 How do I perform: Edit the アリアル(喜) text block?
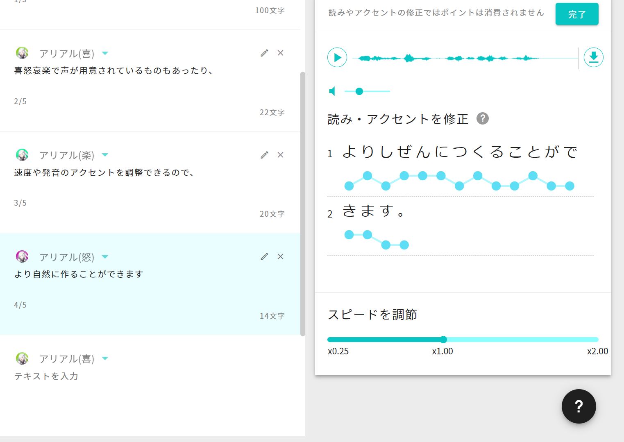264,53
